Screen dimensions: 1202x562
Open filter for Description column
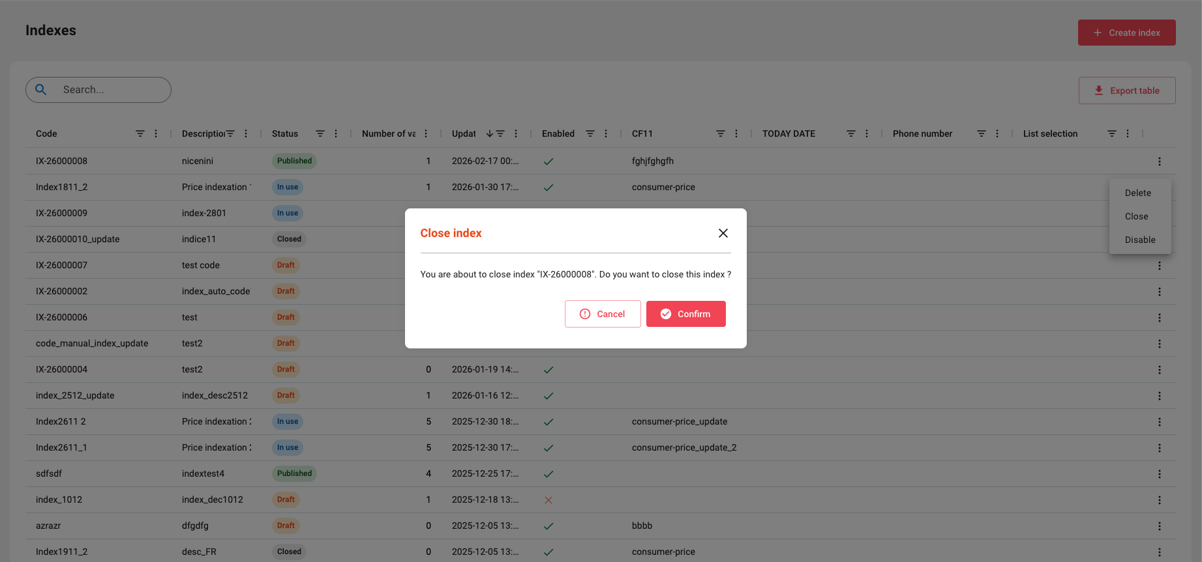click(x=230, y=133)
